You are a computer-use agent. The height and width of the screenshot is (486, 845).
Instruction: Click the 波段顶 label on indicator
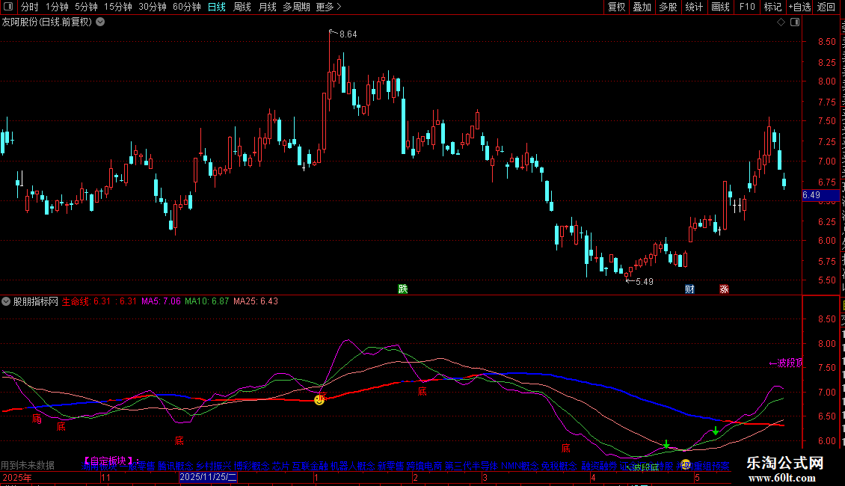[x=786, y=363]
